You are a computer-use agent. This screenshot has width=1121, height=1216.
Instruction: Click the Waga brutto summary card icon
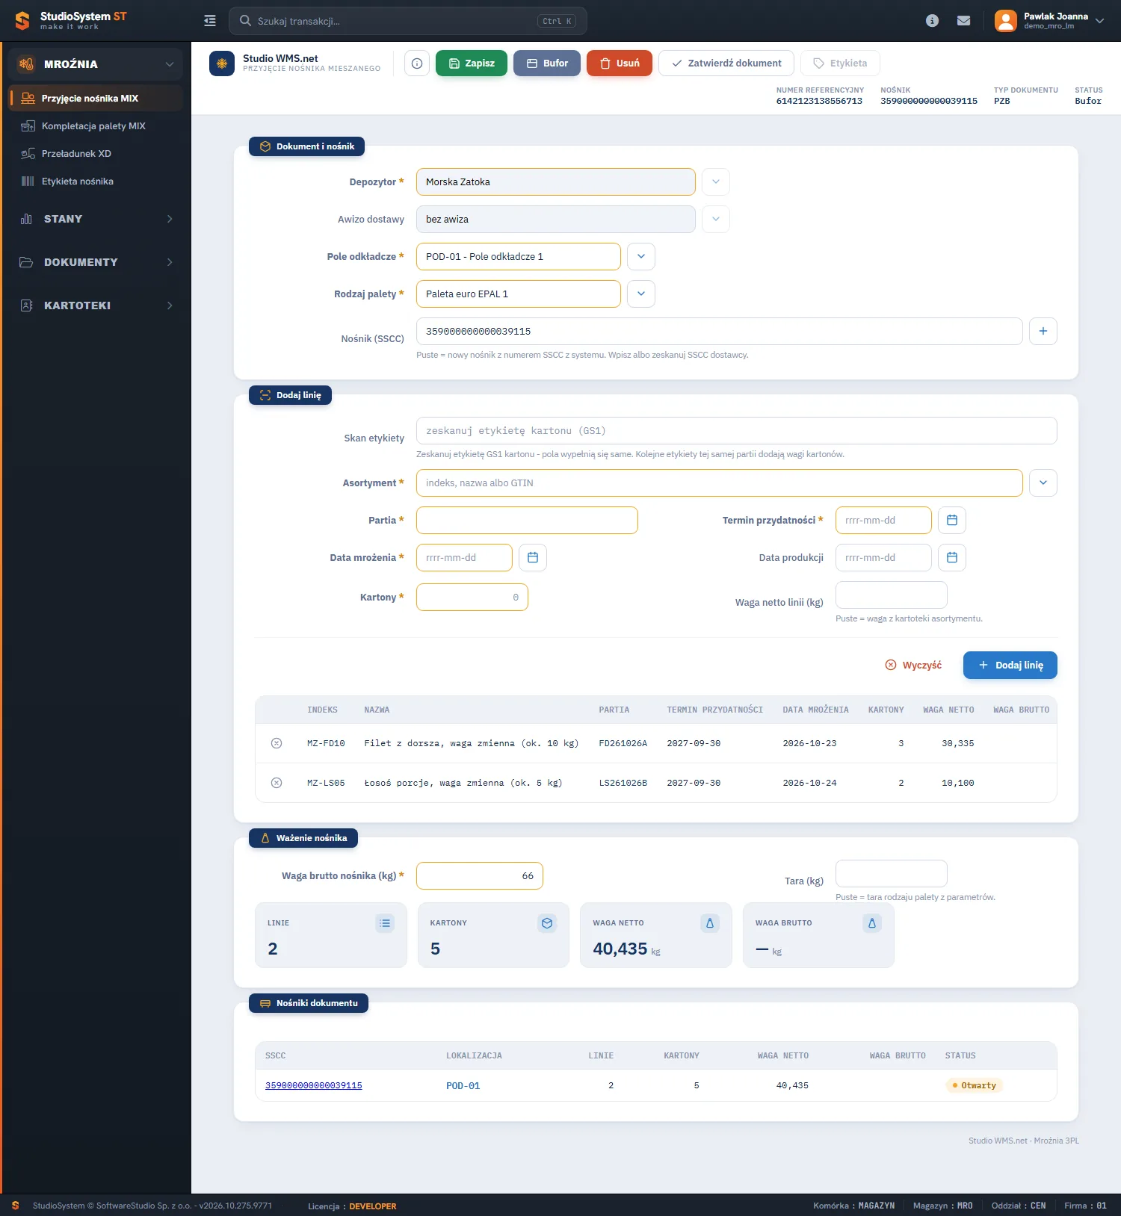point(872,923)
